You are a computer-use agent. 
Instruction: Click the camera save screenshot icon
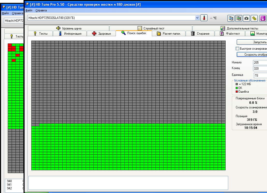click(x=247, y=18)
